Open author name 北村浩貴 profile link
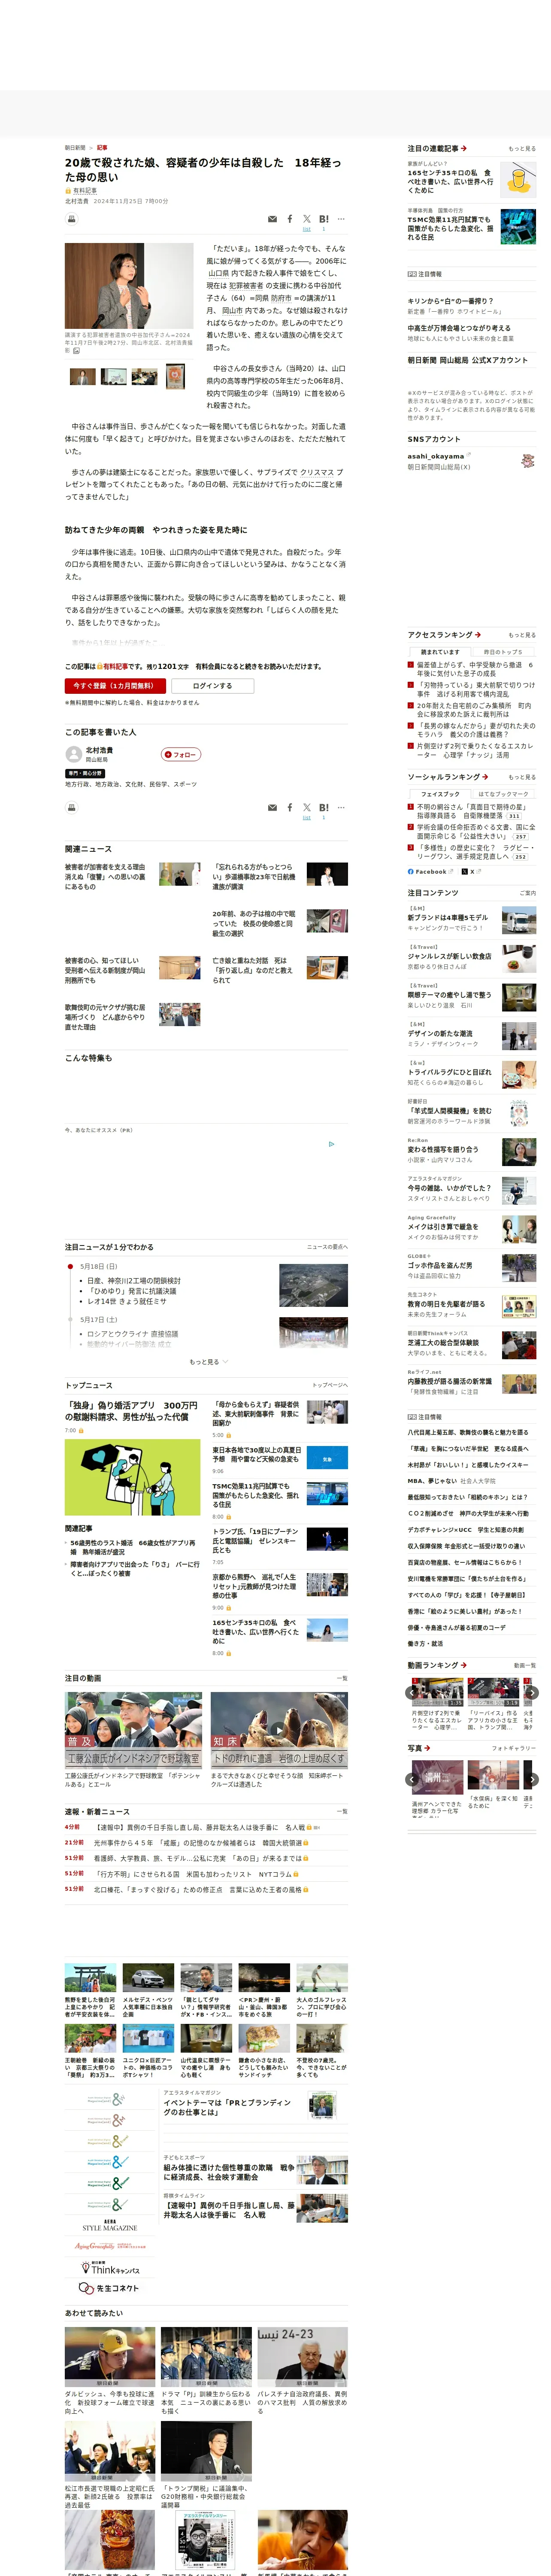Image resolution: width=551 pixels, height=2576 pixels. point(99,750)
